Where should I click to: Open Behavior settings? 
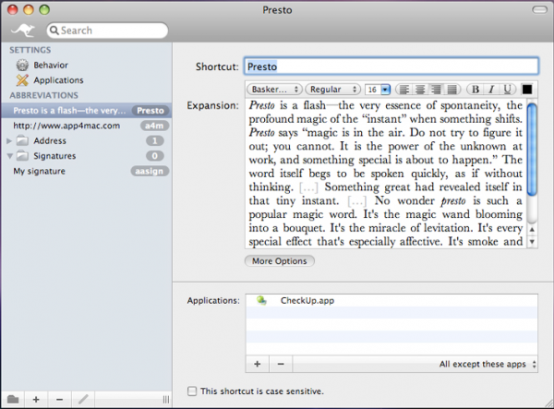[49, 66]
